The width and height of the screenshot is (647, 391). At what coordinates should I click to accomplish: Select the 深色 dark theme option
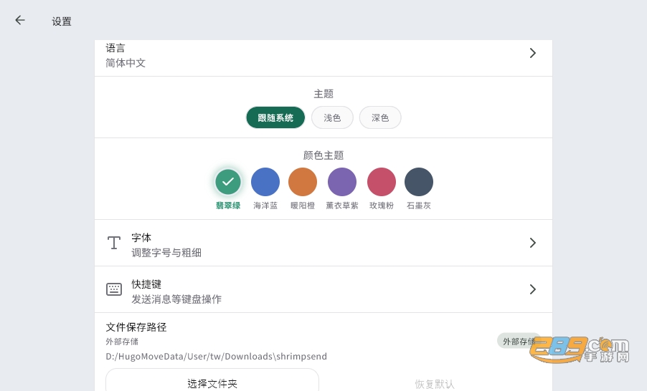380,118
